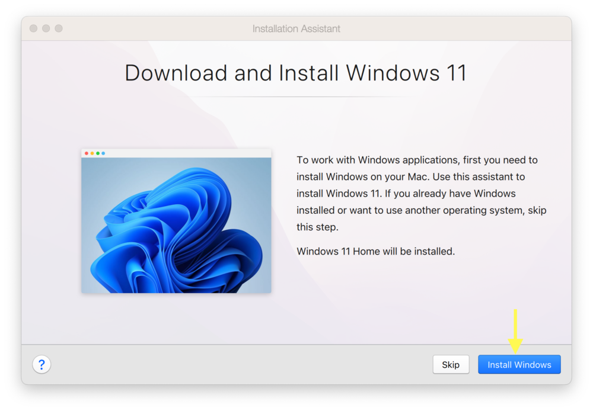Click the rightmost window control dot

(x=58, y=28)
